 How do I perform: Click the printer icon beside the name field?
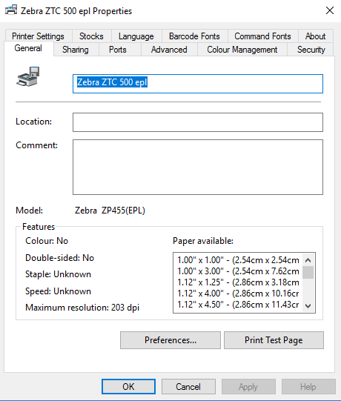coord(28,77)
